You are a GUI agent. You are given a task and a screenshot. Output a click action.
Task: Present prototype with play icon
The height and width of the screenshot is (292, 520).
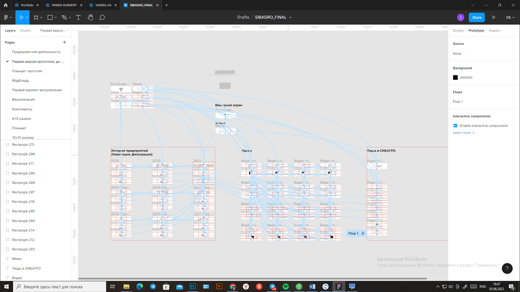pos(494,17)
